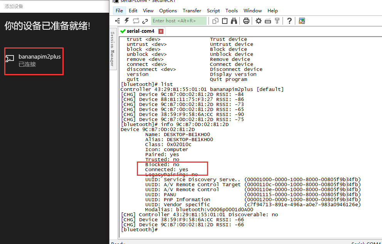Click the Connect in Tab chain-link icon
The height and width of the screenshot is (244, 382).
(145, 21)
